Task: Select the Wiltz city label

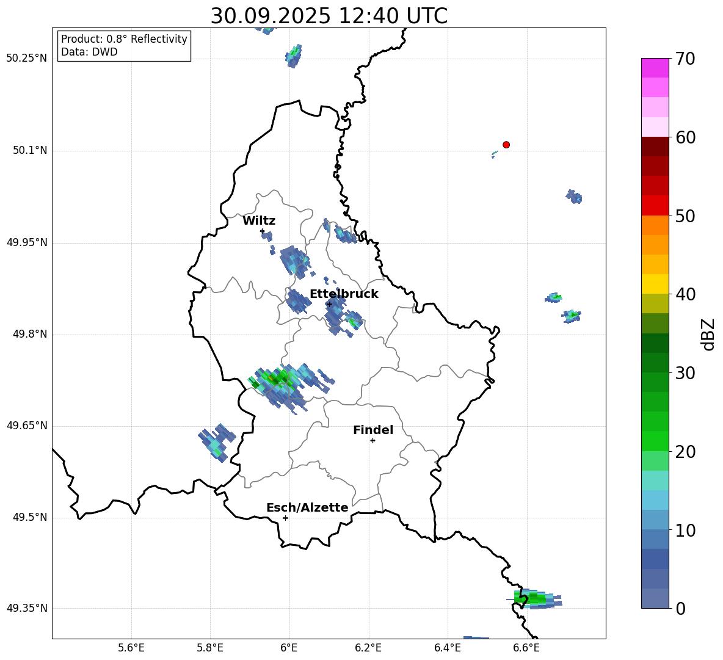Action: click(259, 221)
